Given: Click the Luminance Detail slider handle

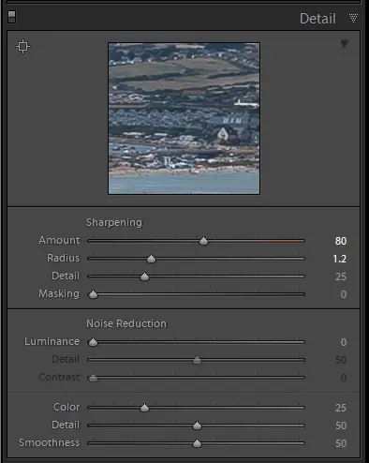Looking at the screenshot, I should (197, 360).
